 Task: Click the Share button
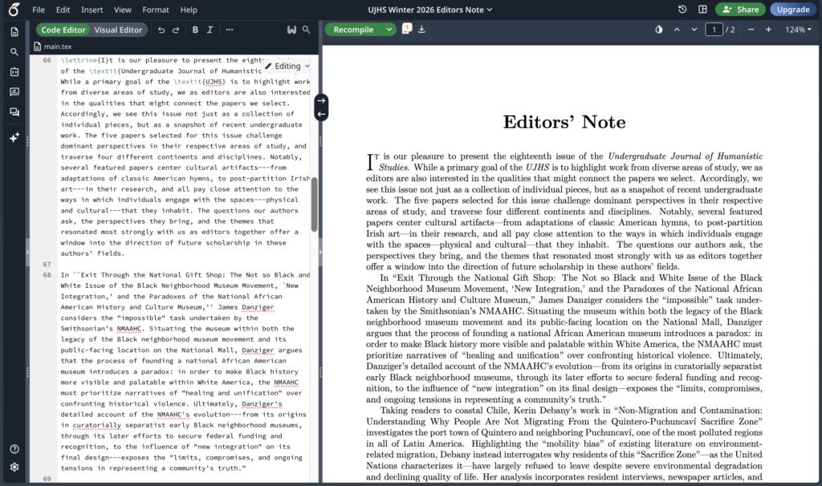tap(740, 10)
